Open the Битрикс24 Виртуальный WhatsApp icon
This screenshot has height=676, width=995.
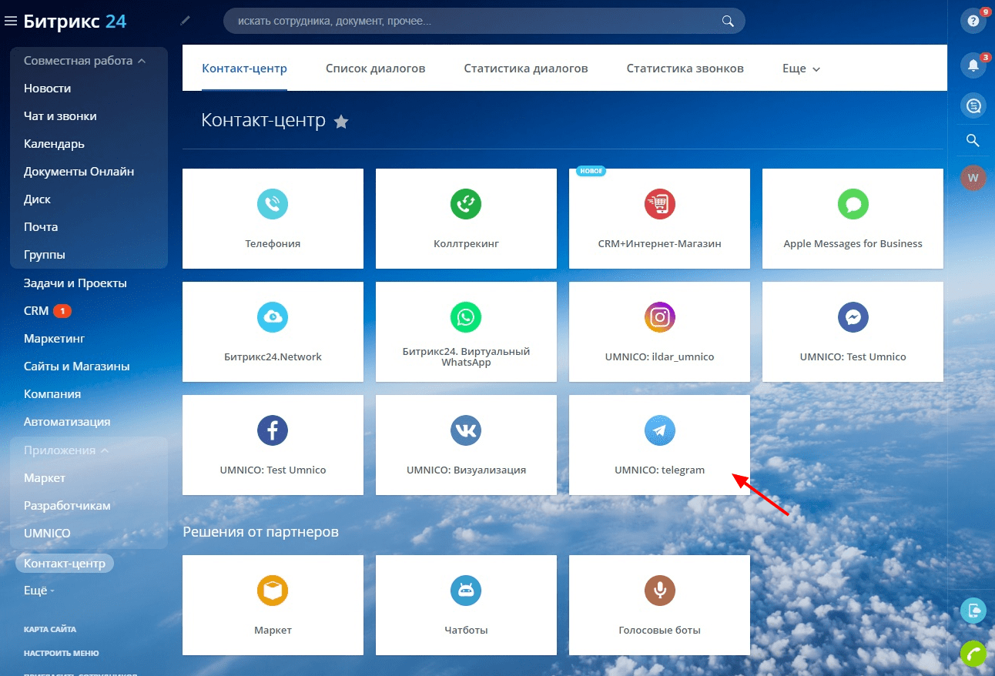click(x=465, y=317)
